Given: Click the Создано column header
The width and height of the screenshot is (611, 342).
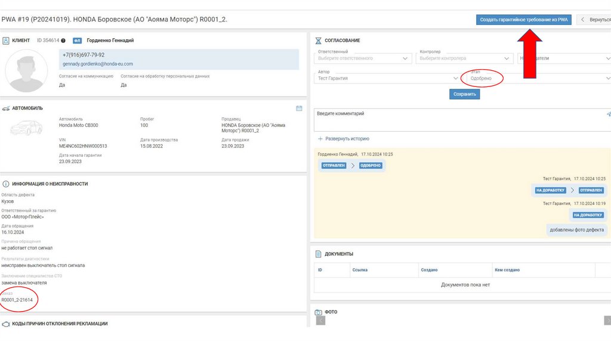Looking at the screenshot, I should [x=429, y=270].
